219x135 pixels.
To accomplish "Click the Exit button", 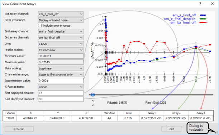I will tap(171, 129).
